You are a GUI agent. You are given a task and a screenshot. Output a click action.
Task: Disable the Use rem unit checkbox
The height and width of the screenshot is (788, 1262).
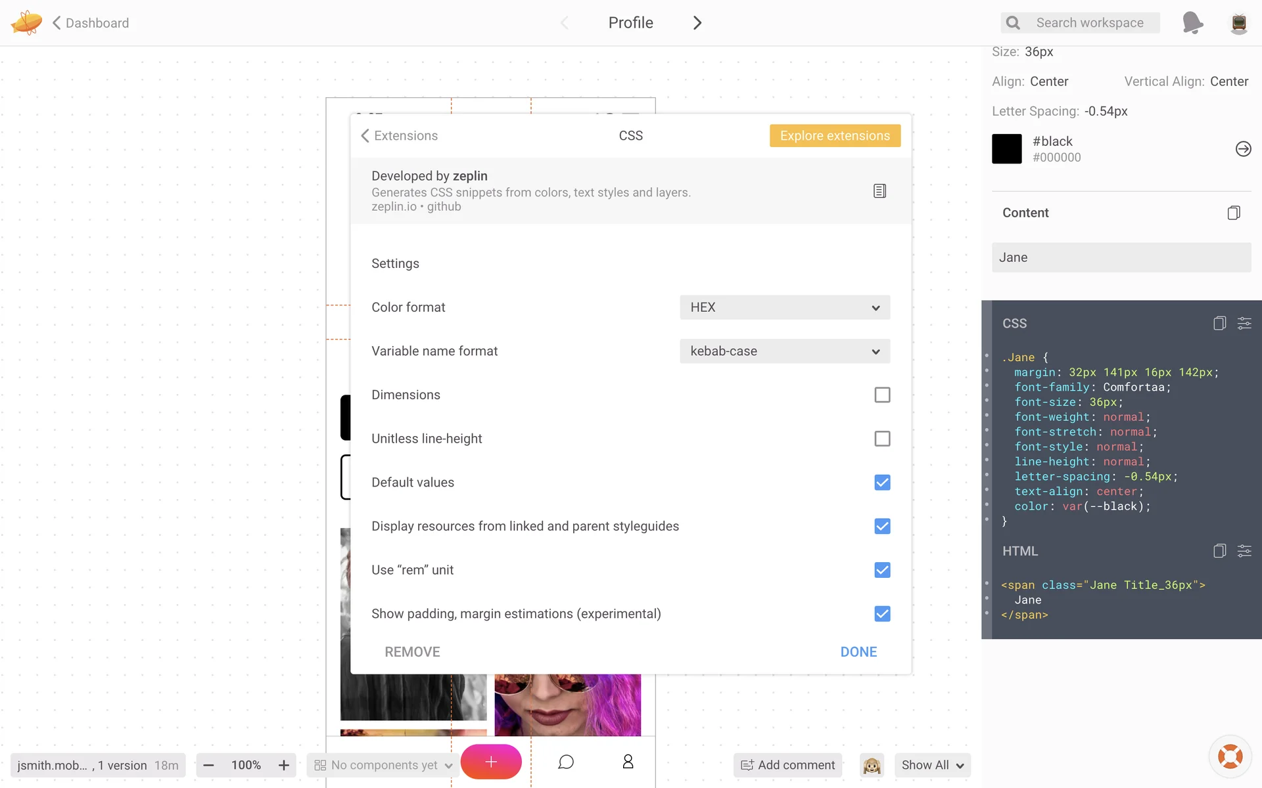pyautogui.click(x=882, y=570)
